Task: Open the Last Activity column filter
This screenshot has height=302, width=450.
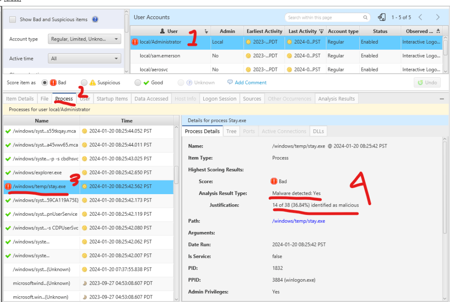Action: point(322,32)
